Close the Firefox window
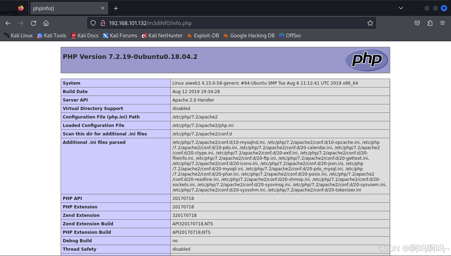Viewport: 451px width, 256px height. (x=444, y=8)
